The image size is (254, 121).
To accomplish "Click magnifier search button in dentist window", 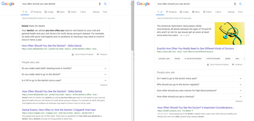I will click(x=105, y=4).
